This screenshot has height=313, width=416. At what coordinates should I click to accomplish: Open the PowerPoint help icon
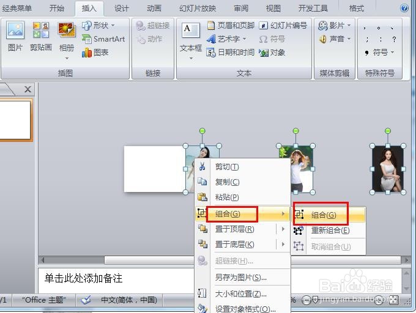click(x=404, y=8)
